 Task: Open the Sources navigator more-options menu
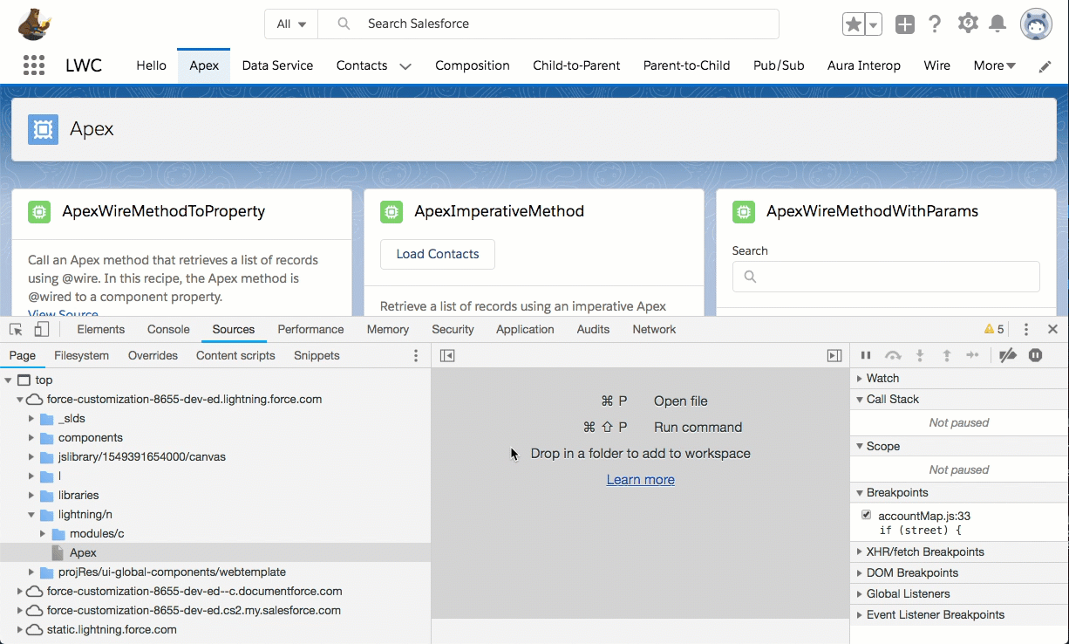(x=416, y=355)
